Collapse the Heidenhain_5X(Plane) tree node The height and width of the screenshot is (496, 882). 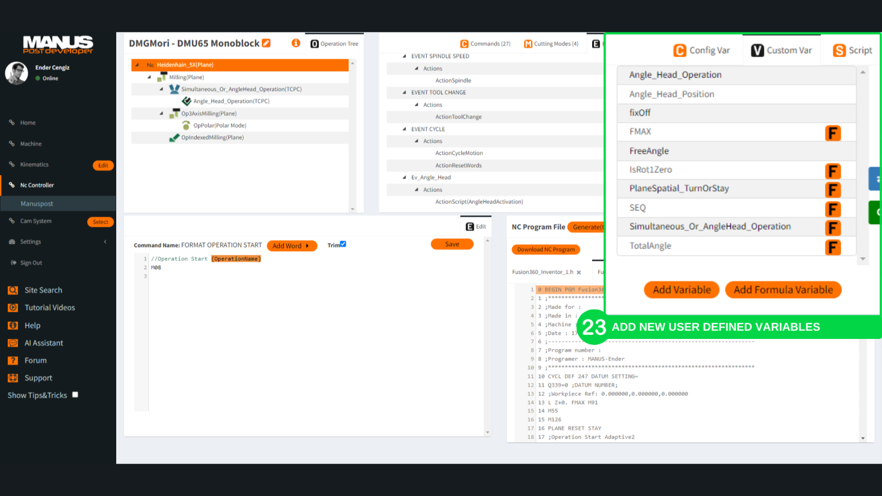coord(138,65)
